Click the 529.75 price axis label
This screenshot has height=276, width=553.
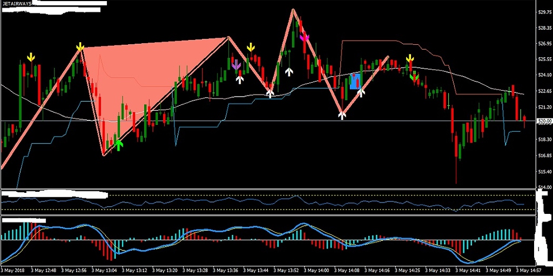(544, 11)
